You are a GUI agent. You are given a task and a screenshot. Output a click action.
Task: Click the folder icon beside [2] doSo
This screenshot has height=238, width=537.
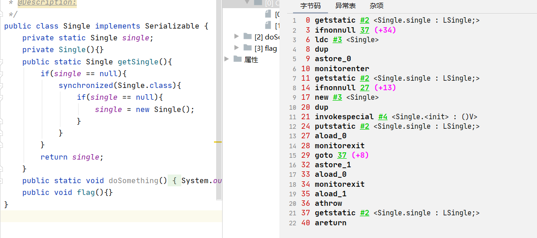point(248,36)
